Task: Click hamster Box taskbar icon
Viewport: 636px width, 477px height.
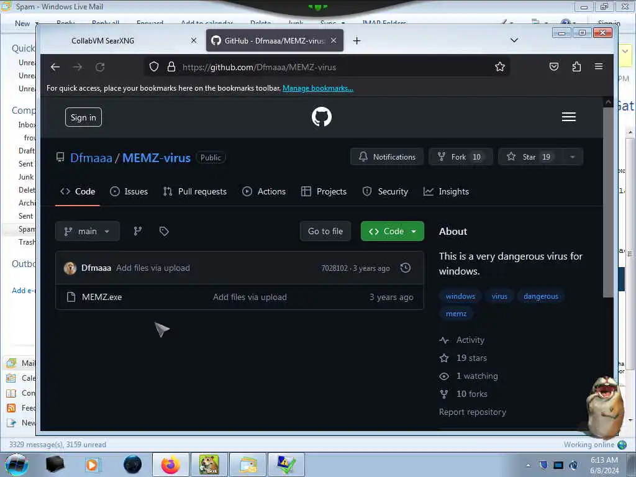Action: [209, 465]
